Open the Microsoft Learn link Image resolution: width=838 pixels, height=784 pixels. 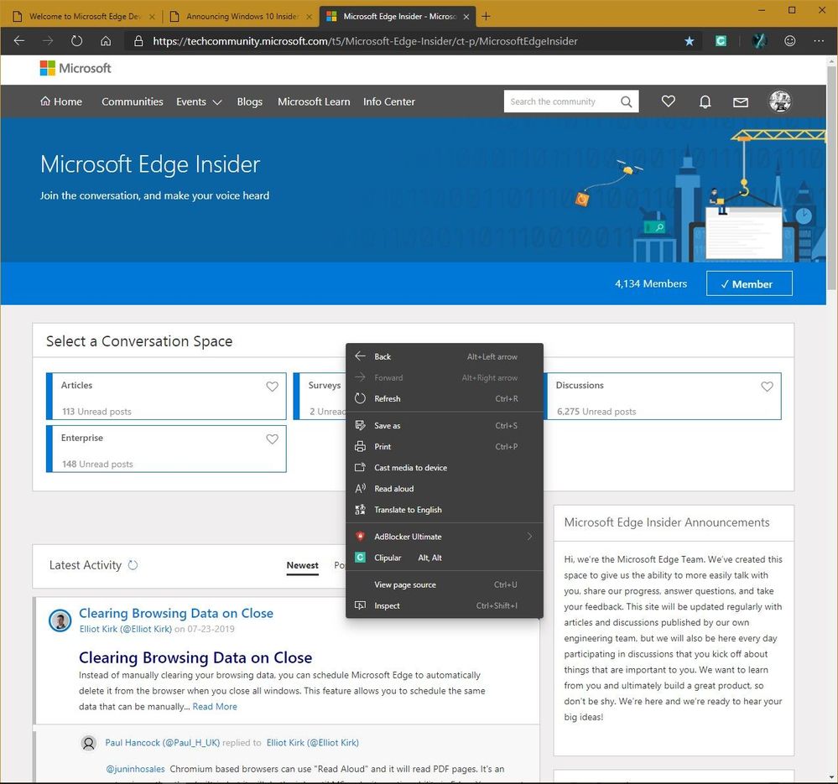pyautogui.click(x=314, y=101)
